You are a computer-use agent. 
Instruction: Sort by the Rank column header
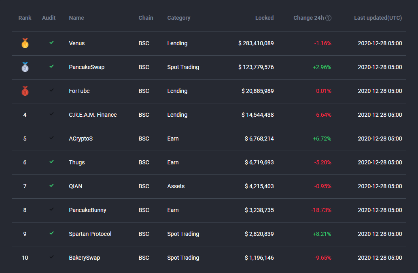[25, 18]
